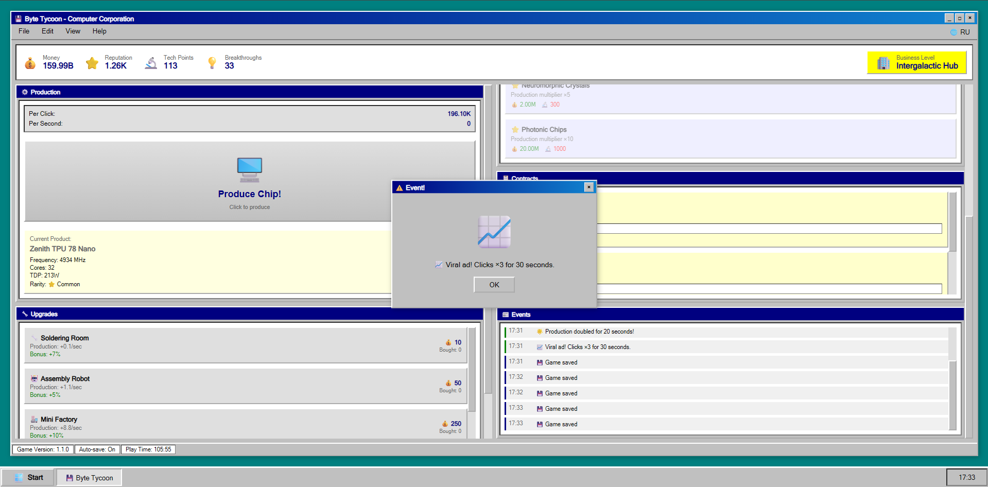The height and width of the screenshot is (487, 988).
Task: Click the Tech Points microscope icon
Action: (x=151, y=62)
